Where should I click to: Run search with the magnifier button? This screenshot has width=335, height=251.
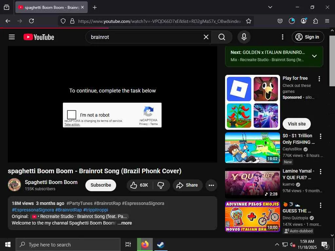coord(222,37)
